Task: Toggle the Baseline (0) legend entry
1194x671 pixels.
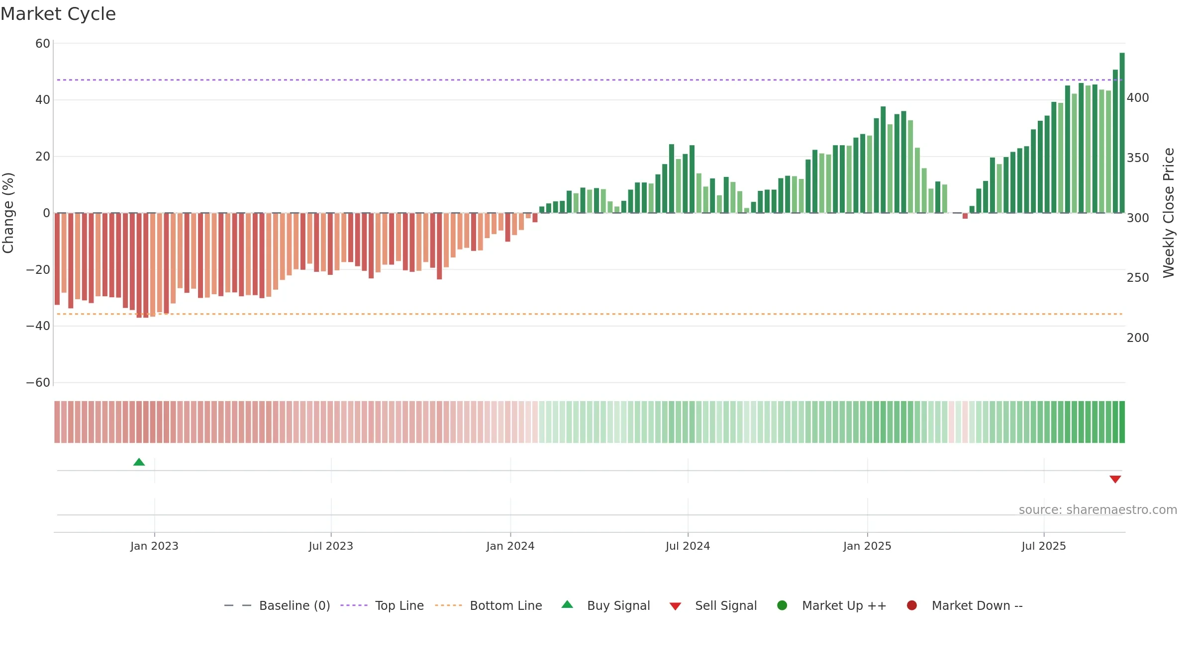Action: 277,605
